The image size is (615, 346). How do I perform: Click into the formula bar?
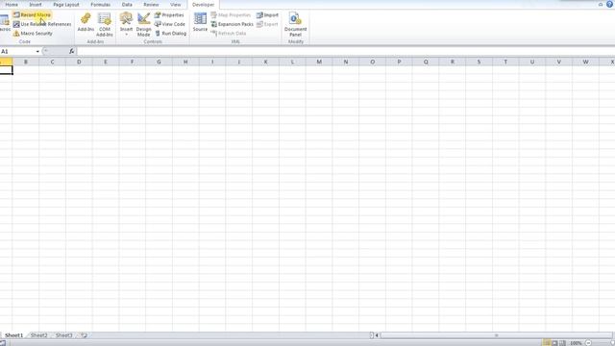345,51
